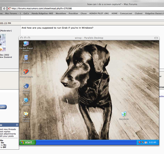Open the Ridgeline Owners bookmark
The height and width of the screenshot is (154, 164).
point(154,13)
